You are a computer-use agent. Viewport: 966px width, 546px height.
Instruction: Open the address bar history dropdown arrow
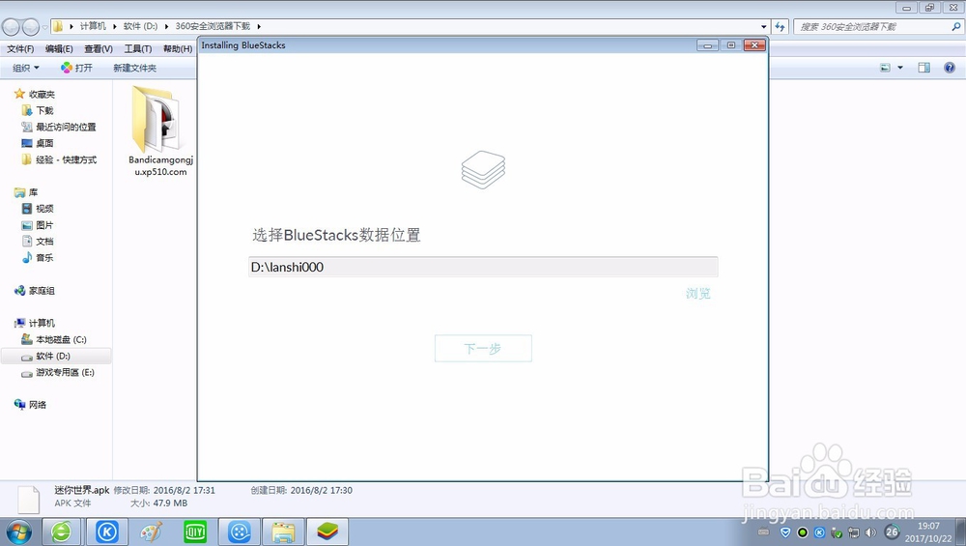764,26
